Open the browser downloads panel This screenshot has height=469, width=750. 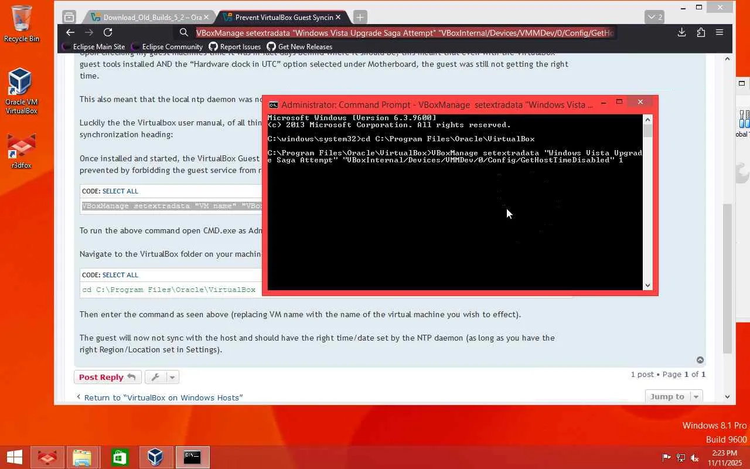pos(681,33)
